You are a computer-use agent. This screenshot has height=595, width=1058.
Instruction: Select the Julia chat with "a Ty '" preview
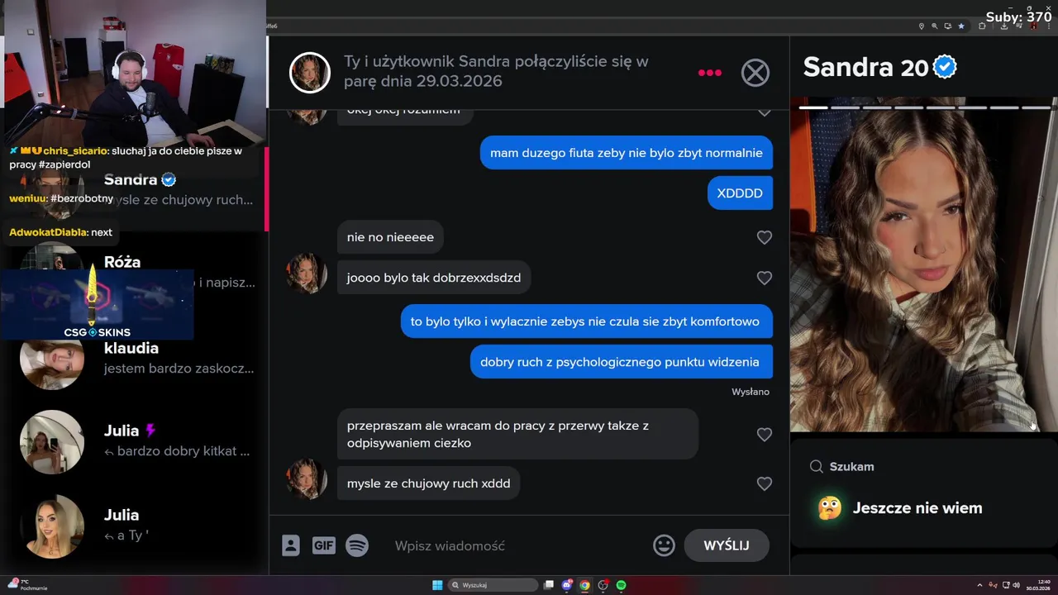tap(136, 525)
